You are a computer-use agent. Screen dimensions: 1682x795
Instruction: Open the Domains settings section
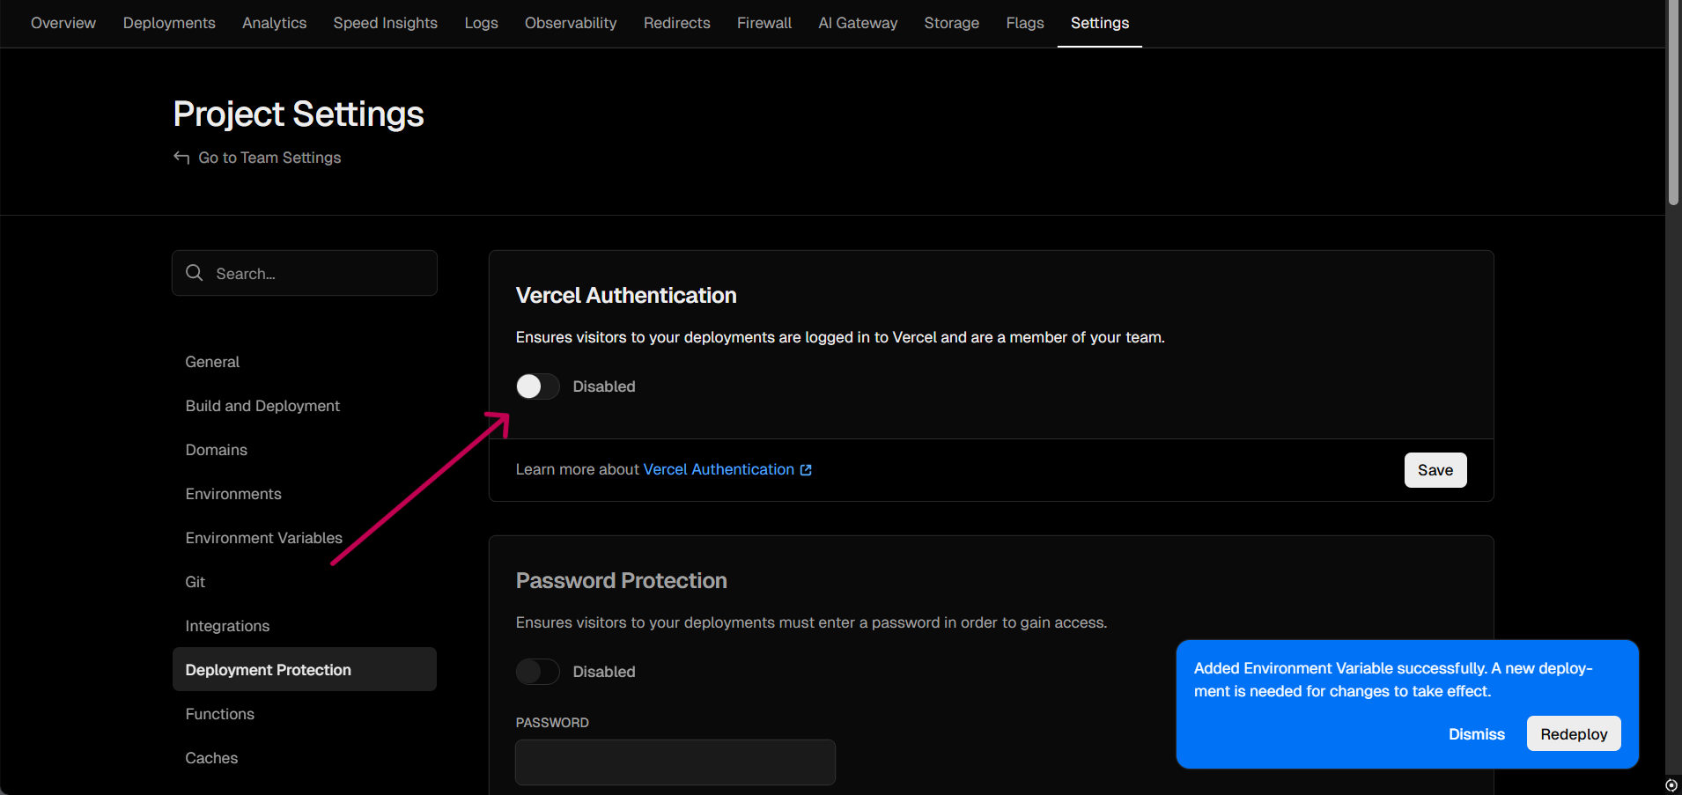216,450
